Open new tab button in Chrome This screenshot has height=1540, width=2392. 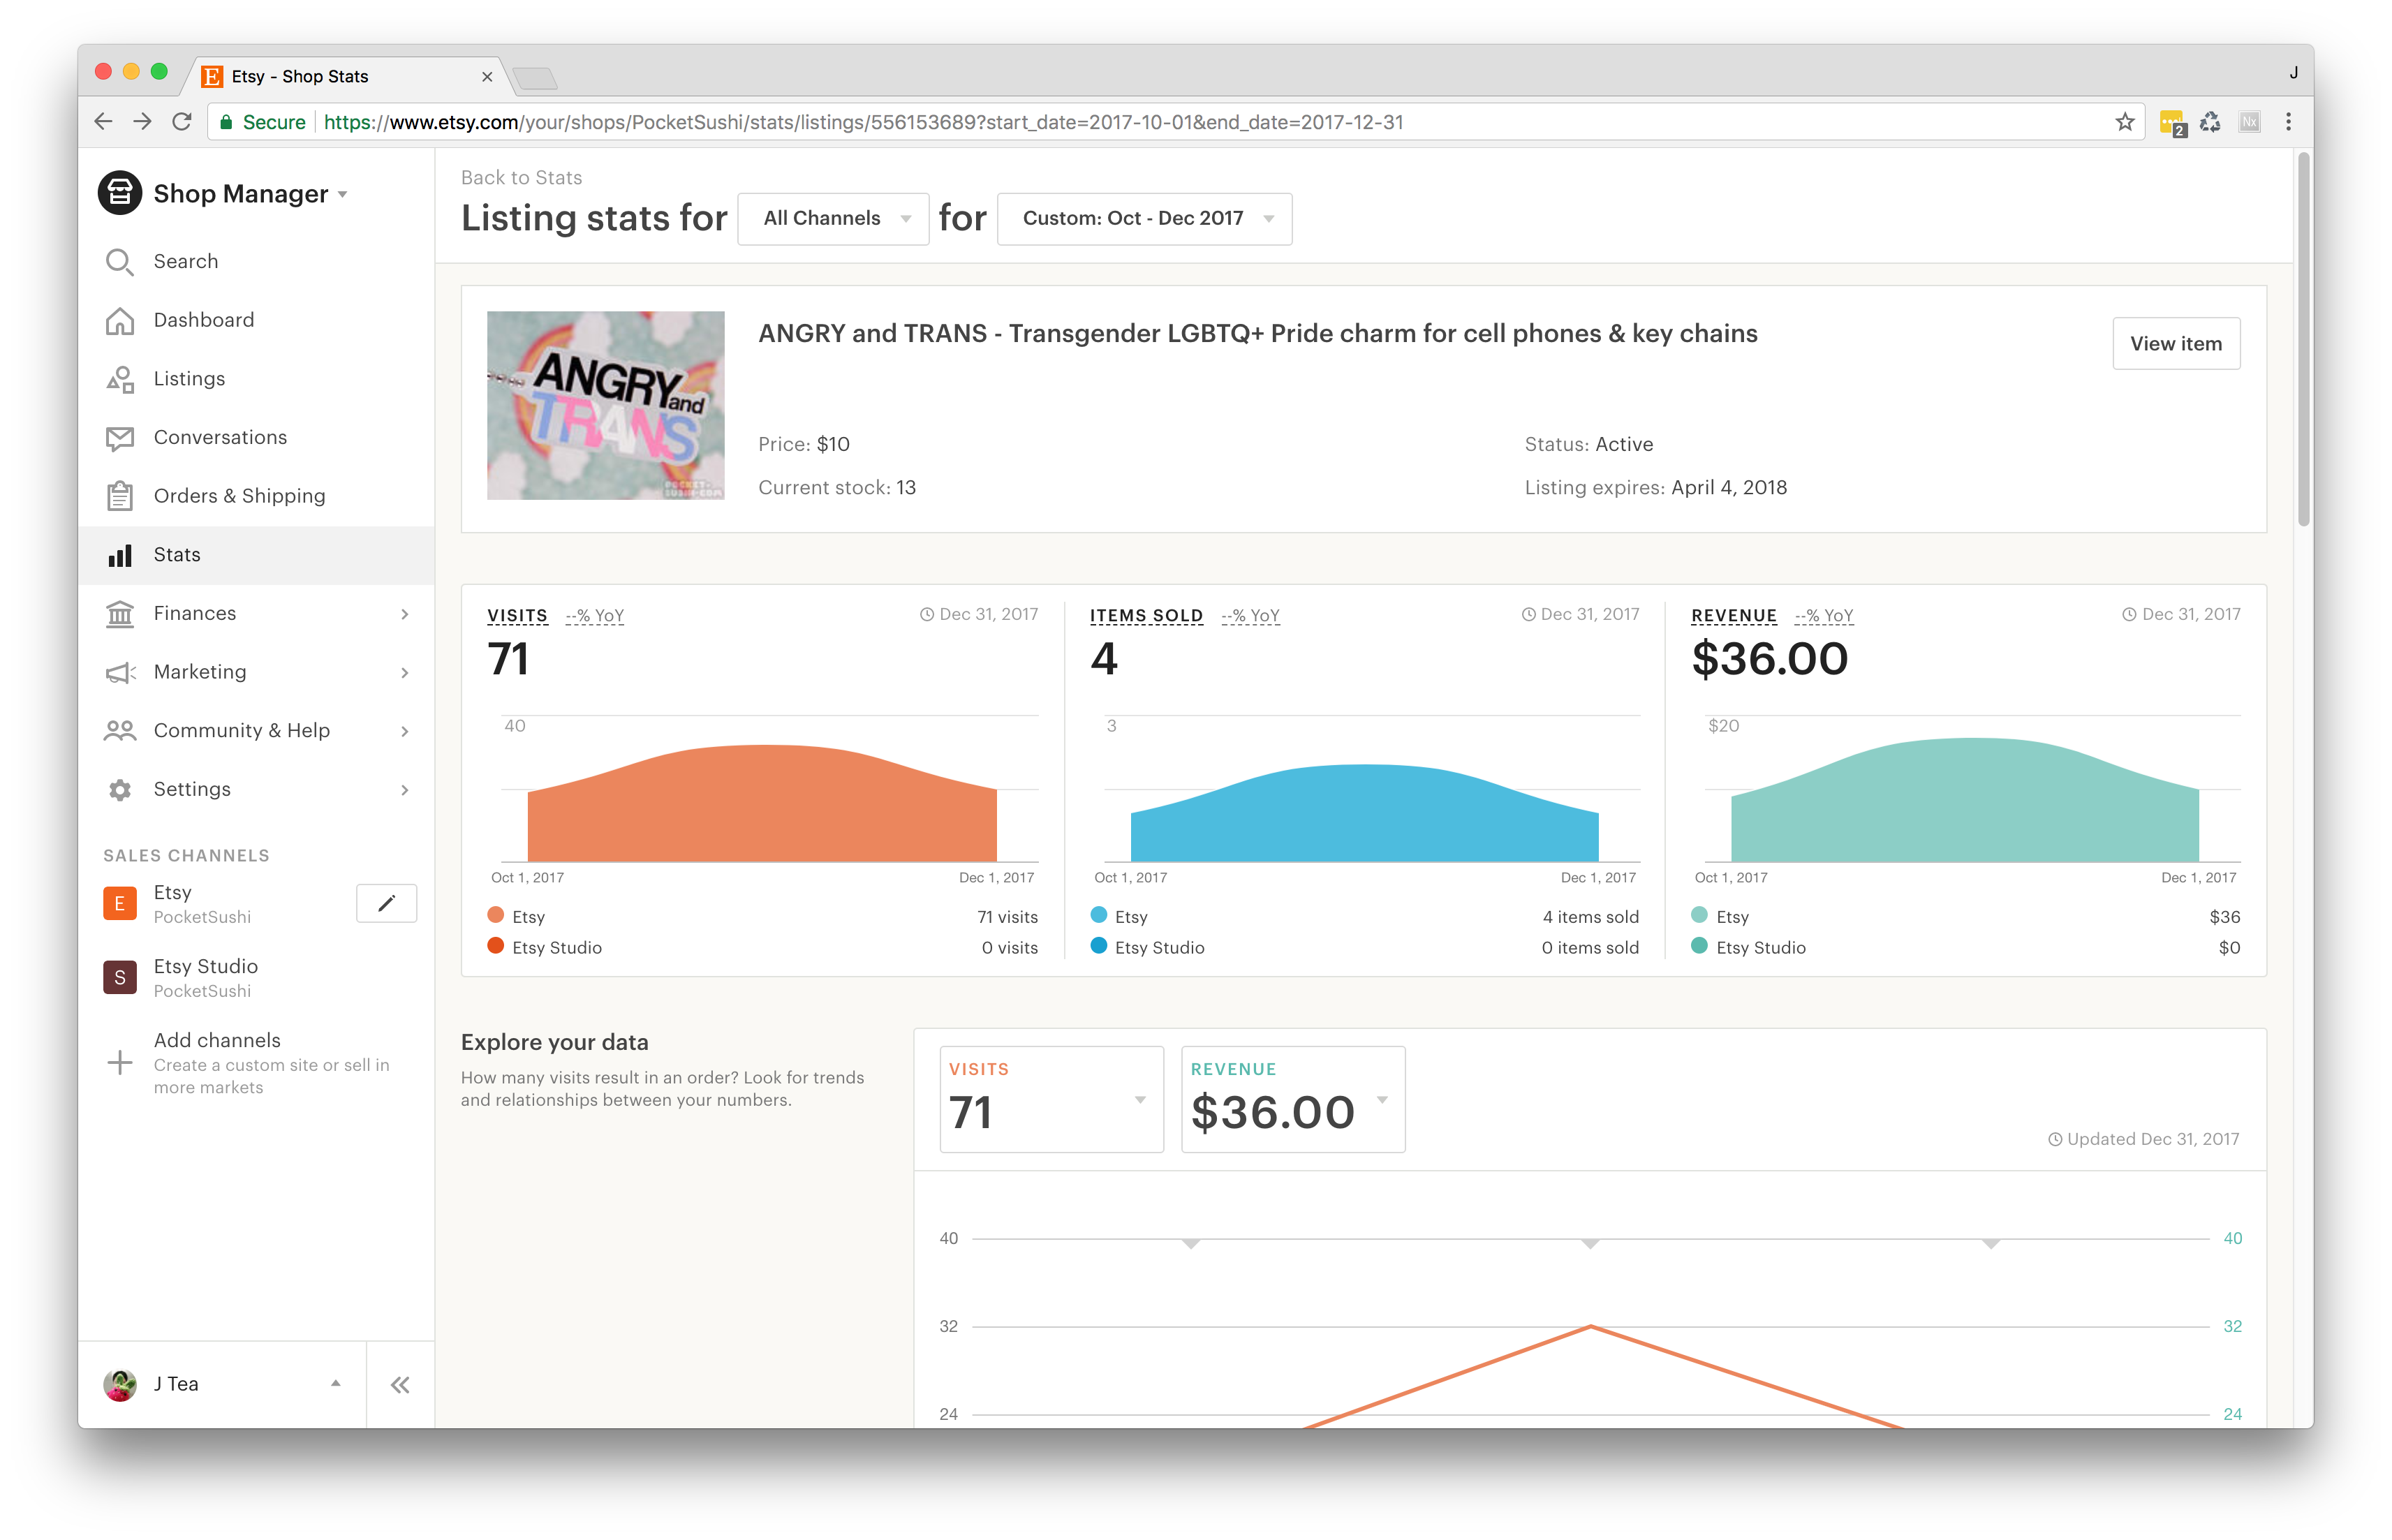point(535,78)
